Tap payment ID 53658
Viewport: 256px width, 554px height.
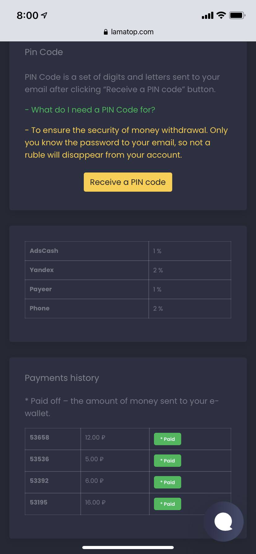(40, 437)
